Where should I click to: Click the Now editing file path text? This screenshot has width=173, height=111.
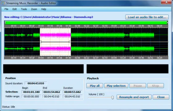tap(49, 17)
